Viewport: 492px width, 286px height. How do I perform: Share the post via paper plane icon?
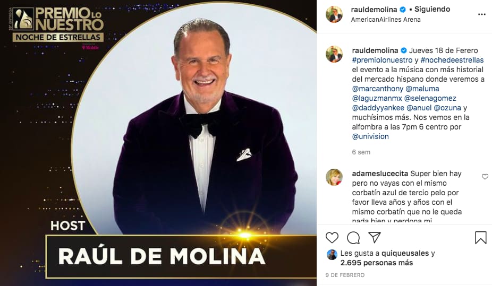pyautogui.click(x=375, y=238)
